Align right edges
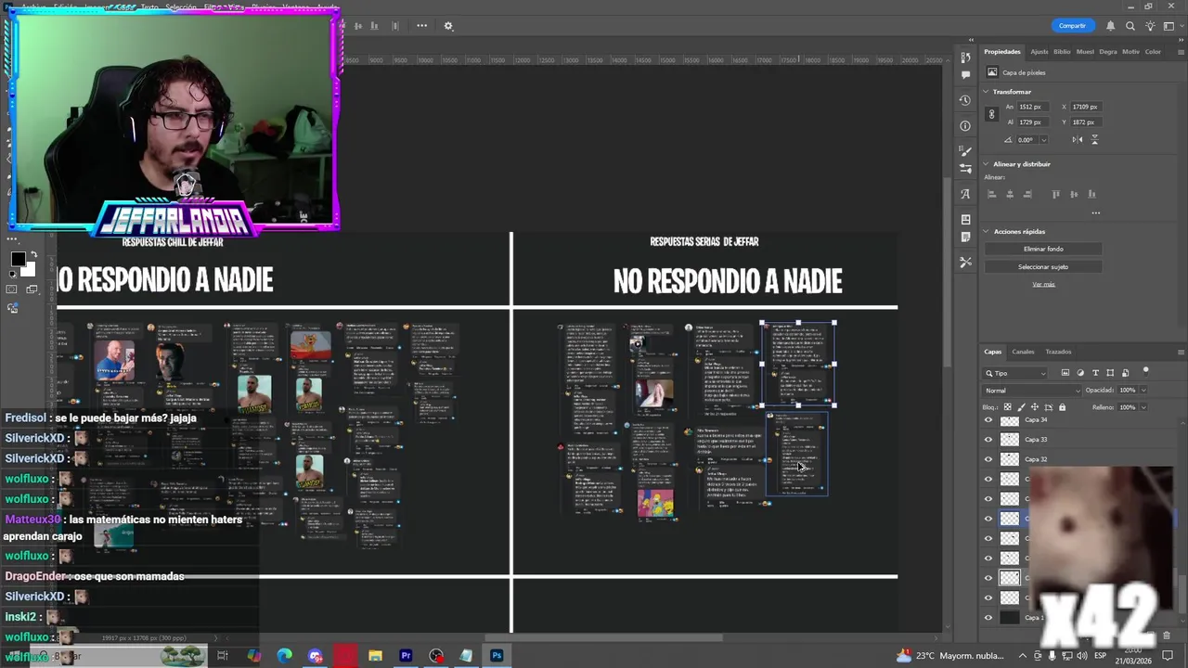This screenshot has height=668, width=1188. 1027,194
